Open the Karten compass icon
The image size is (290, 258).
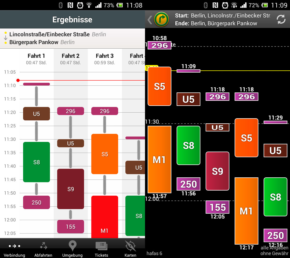(130, 246)
